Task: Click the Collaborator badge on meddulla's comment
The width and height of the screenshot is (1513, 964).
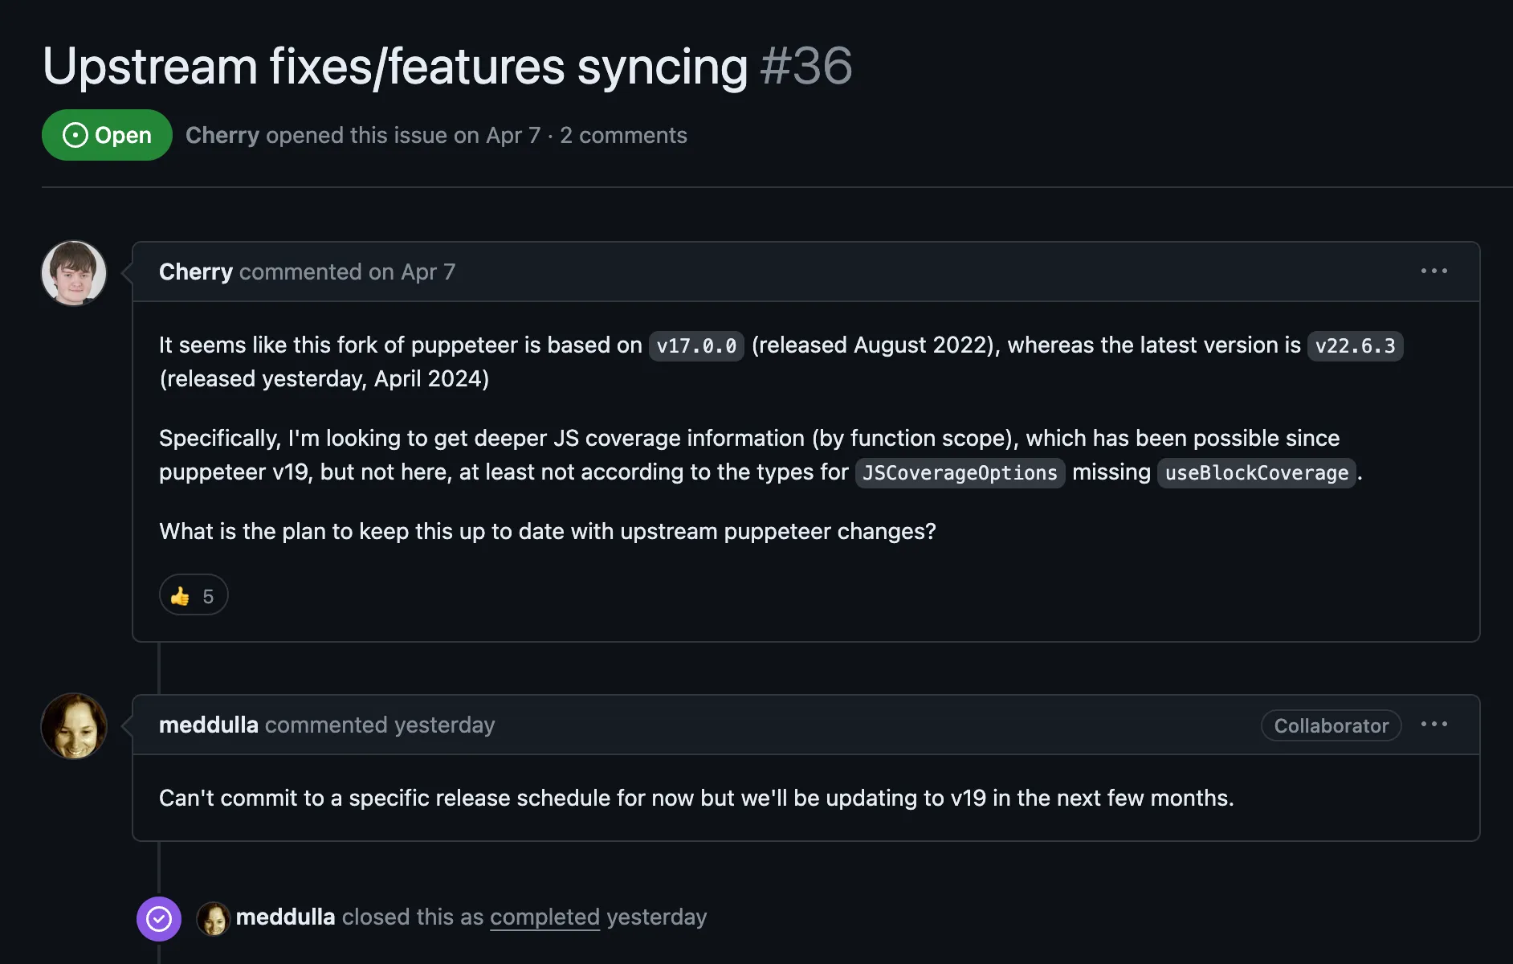Action: [x=1331, y=725]
